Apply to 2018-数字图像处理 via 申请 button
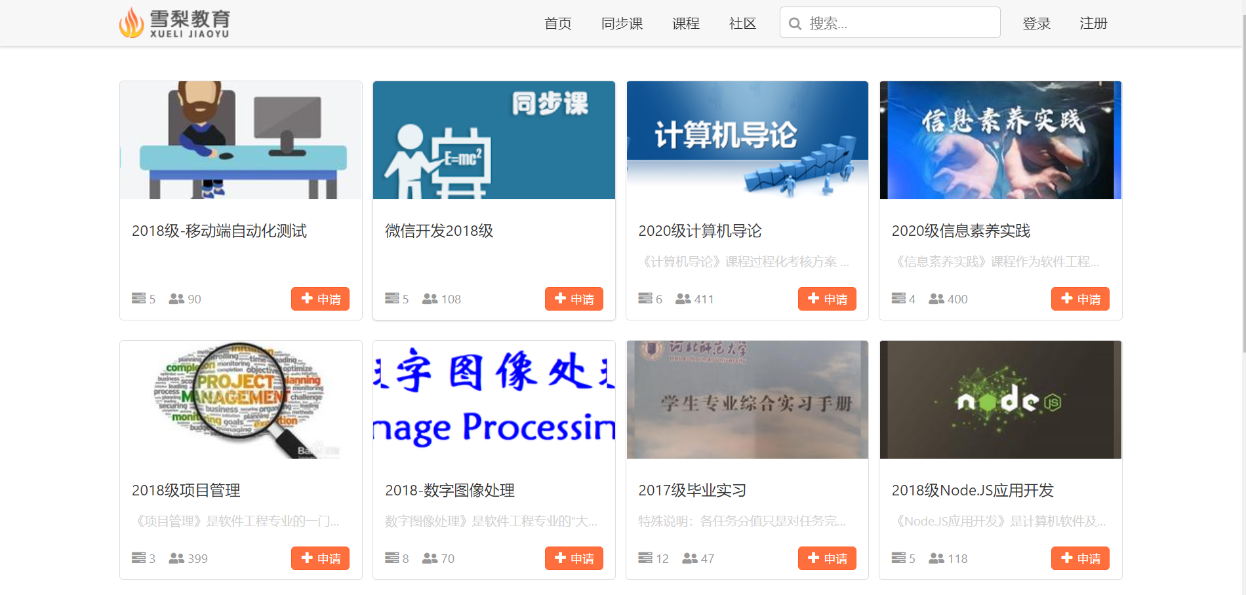The image size is (1246, 595). point(574,558)
